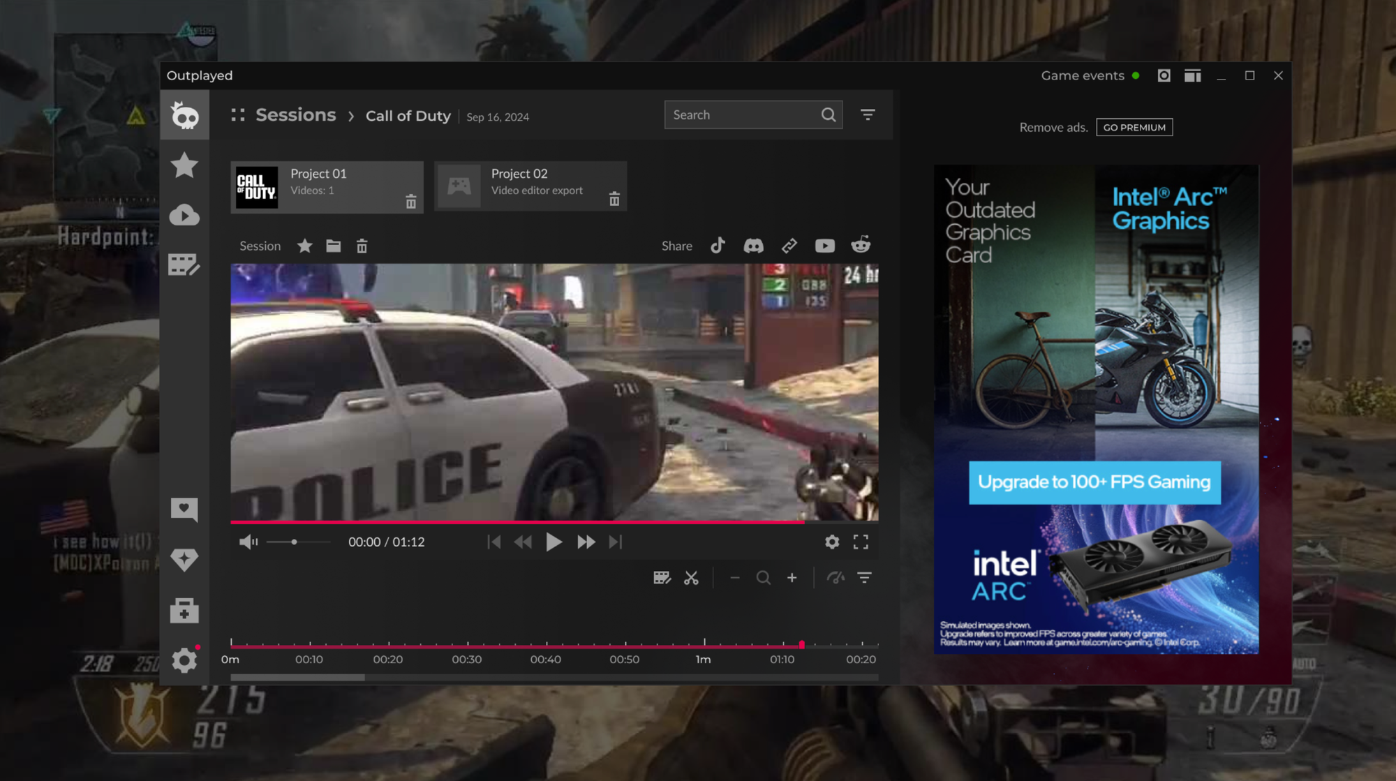The image size is (1396, 781).
Task: Mute the video volume
Action: pyautogui.click(x=248, y=542)
